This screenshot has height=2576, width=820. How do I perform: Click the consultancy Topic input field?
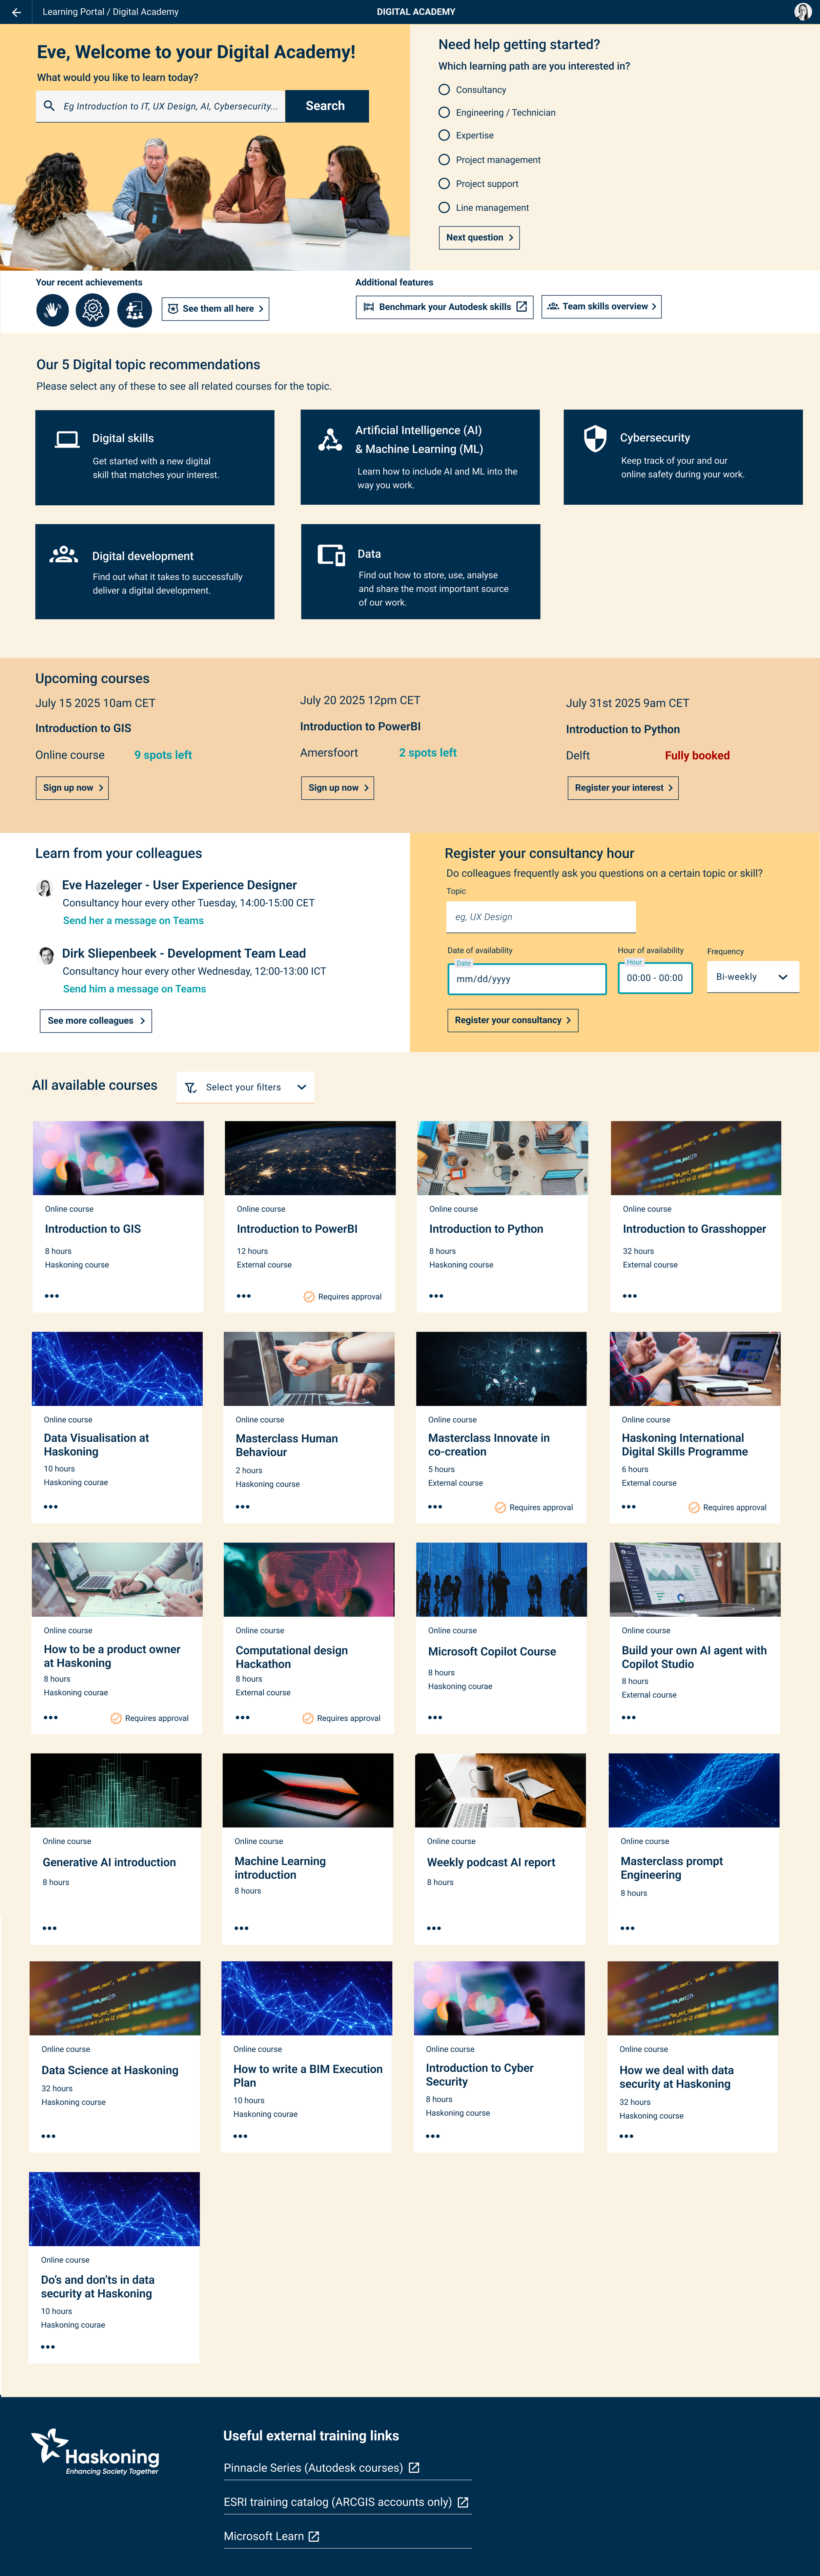coord(541,917)
